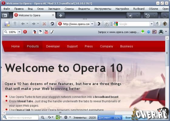Open the Инструменты menu
Screen dimensions: 170x121
coord(103,9)
